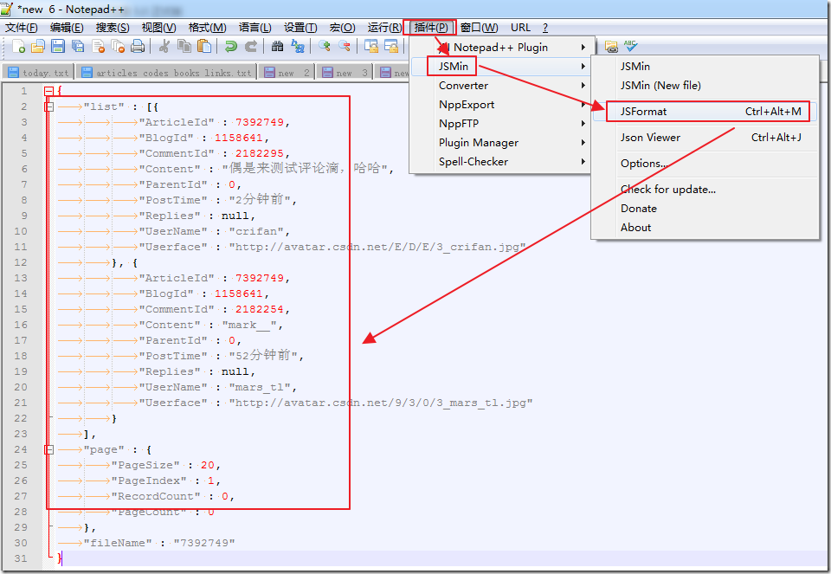Collapse the root brace fold on line 1
Viewport: 831px width, 574px height.
[x=48, y=91]
